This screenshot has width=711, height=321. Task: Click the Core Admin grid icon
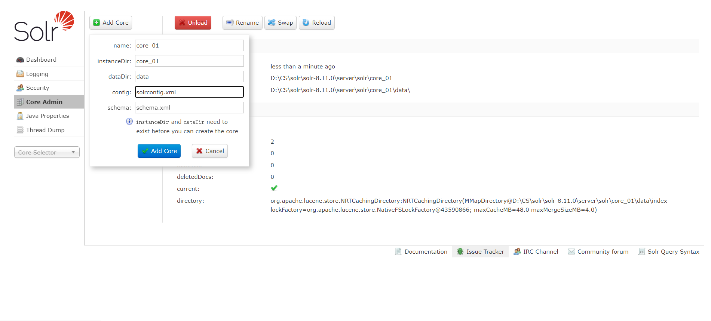point(20,102)
